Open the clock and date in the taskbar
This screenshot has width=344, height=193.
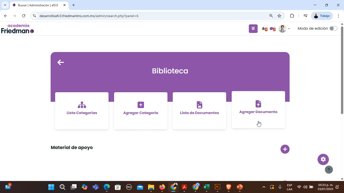tap(325, 187)
